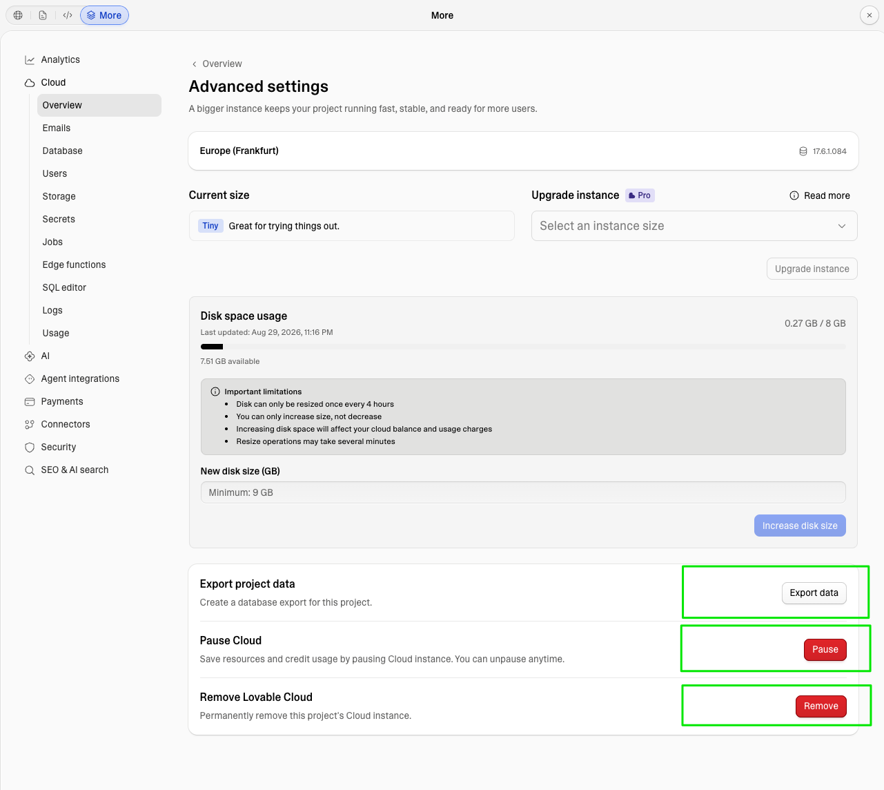This screenshot has width=884, height=790.
Task: Close the More panel with the X button
Action: 870,15
